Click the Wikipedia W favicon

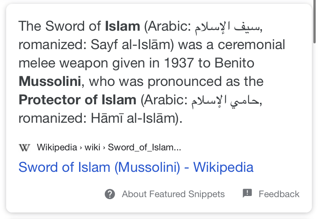[x=25, y=148]
